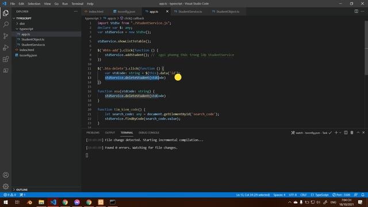This screenshot has height=207, width=368.
Task: Open the Remote Explorer icon in activity bar
Action: 6,70
